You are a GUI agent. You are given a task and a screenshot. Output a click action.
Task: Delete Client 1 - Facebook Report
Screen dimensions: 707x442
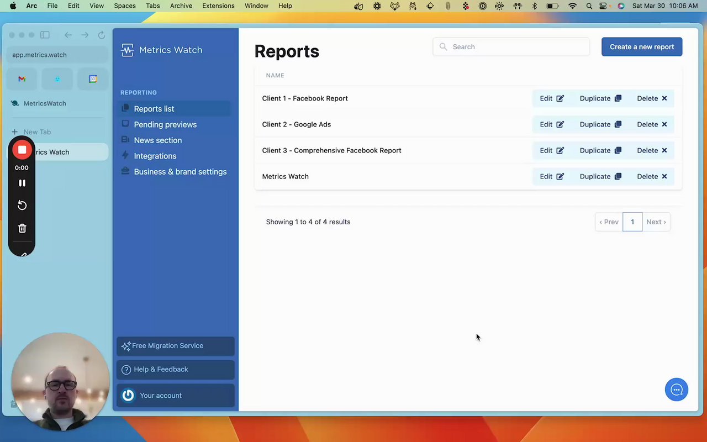[x=652, y=98]
